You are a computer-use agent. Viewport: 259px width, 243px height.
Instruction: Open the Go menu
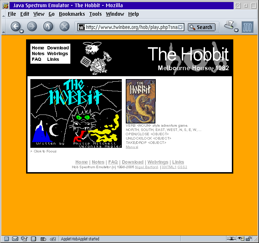pos(51,14)
